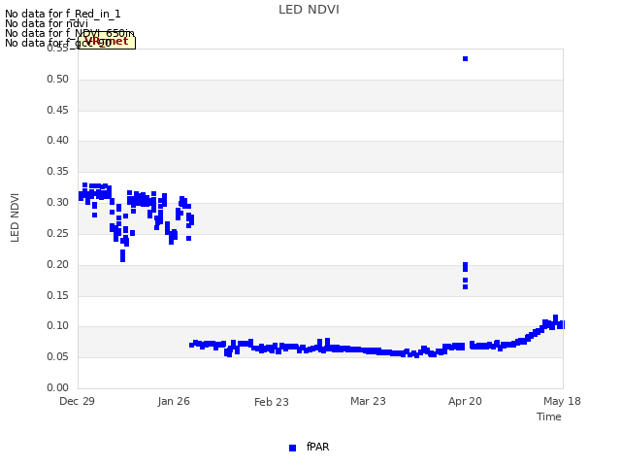The height and width of the screenshot is (466, 621).
Task: Click the fPAR legend blue square marker
Action: (293, 448)
